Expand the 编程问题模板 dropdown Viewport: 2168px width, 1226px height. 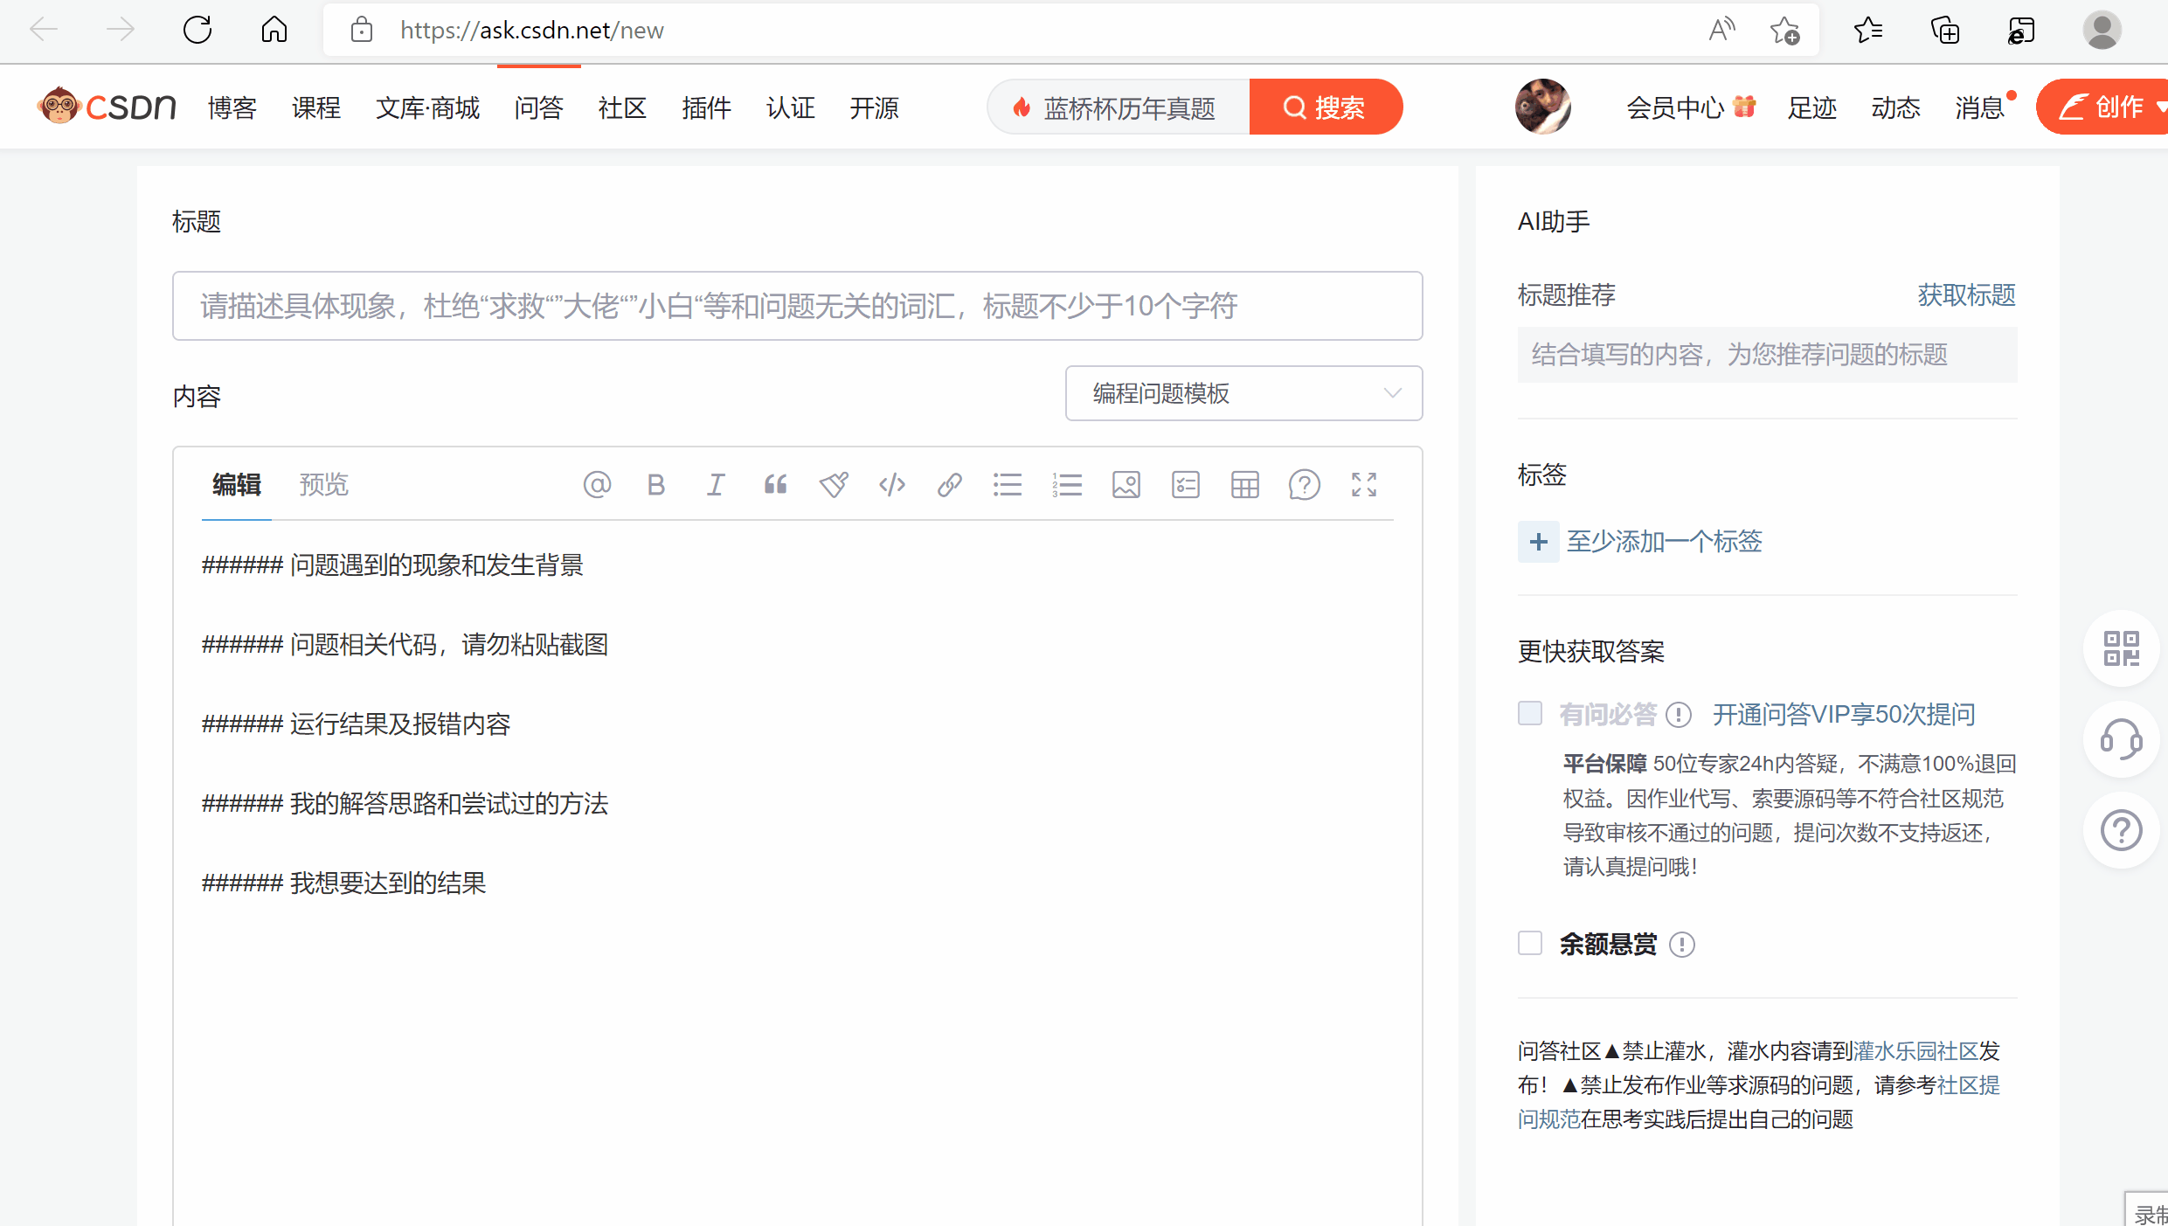1243,393
